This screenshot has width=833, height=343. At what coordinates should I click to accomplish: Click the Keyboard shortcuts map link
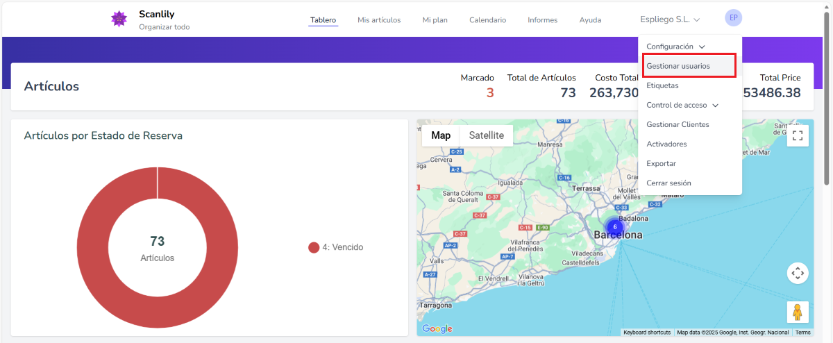pyautogui.click(x=647, y=333)
